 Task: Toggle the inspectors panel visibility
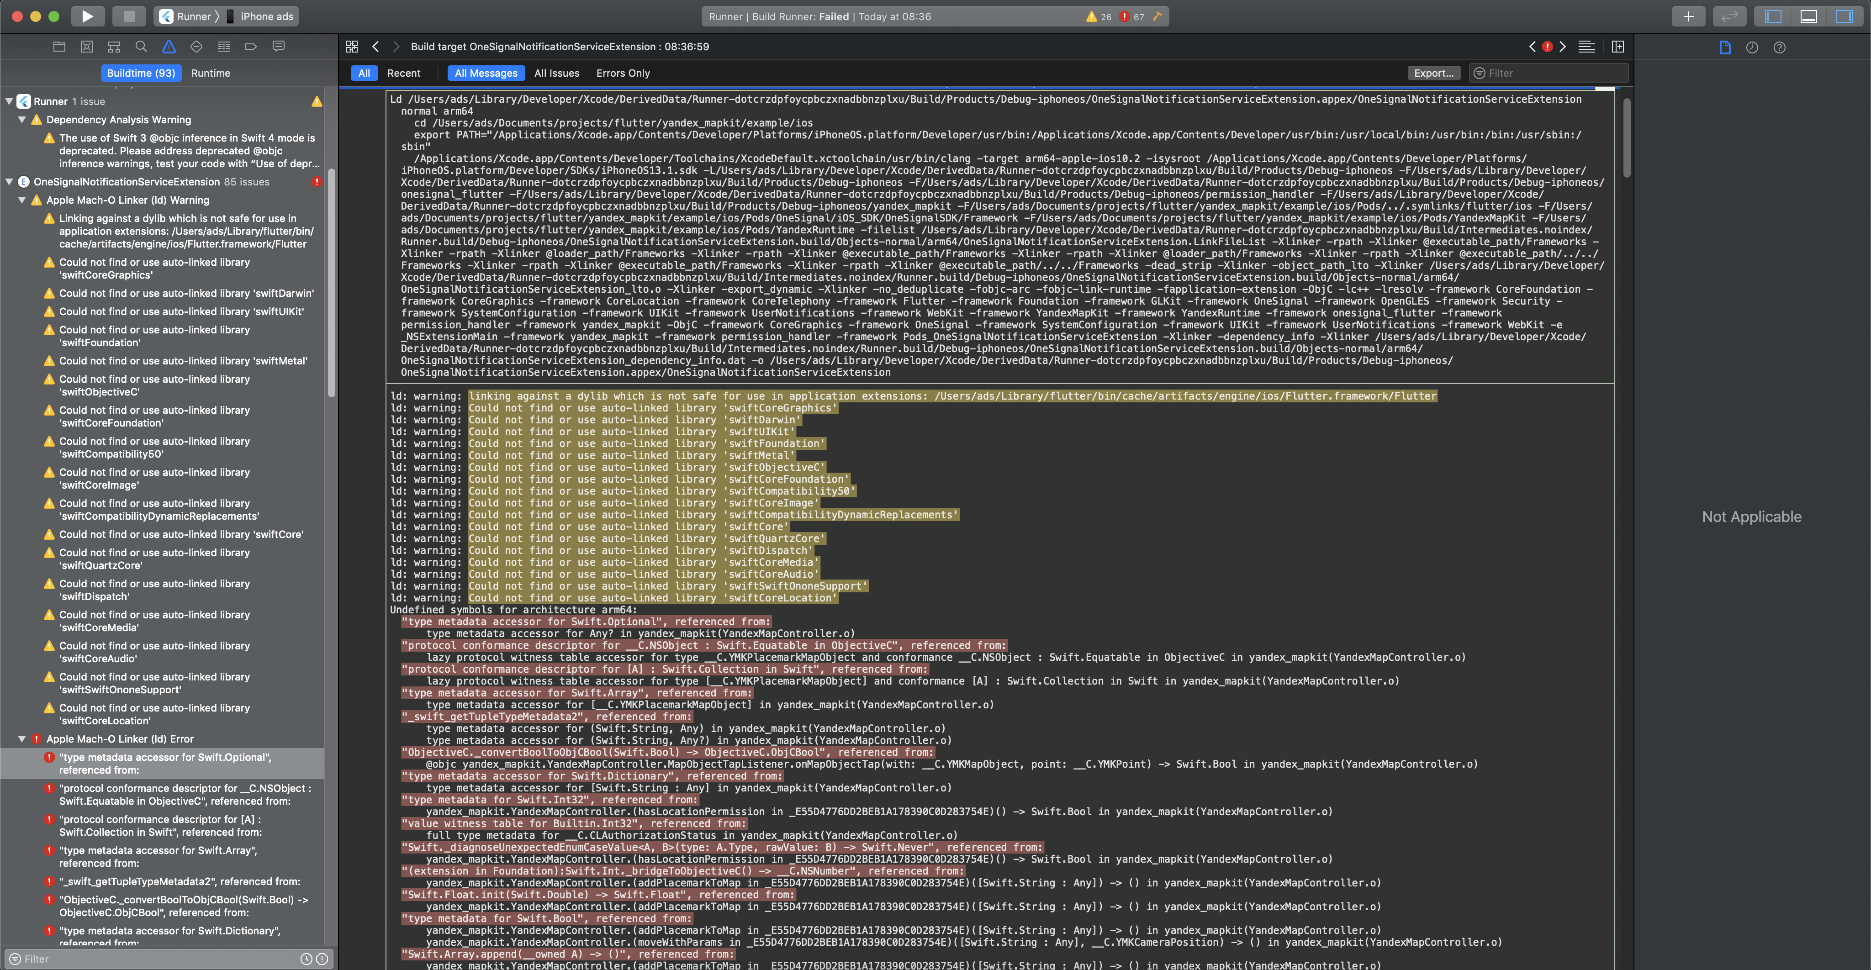pos(1844,16)
